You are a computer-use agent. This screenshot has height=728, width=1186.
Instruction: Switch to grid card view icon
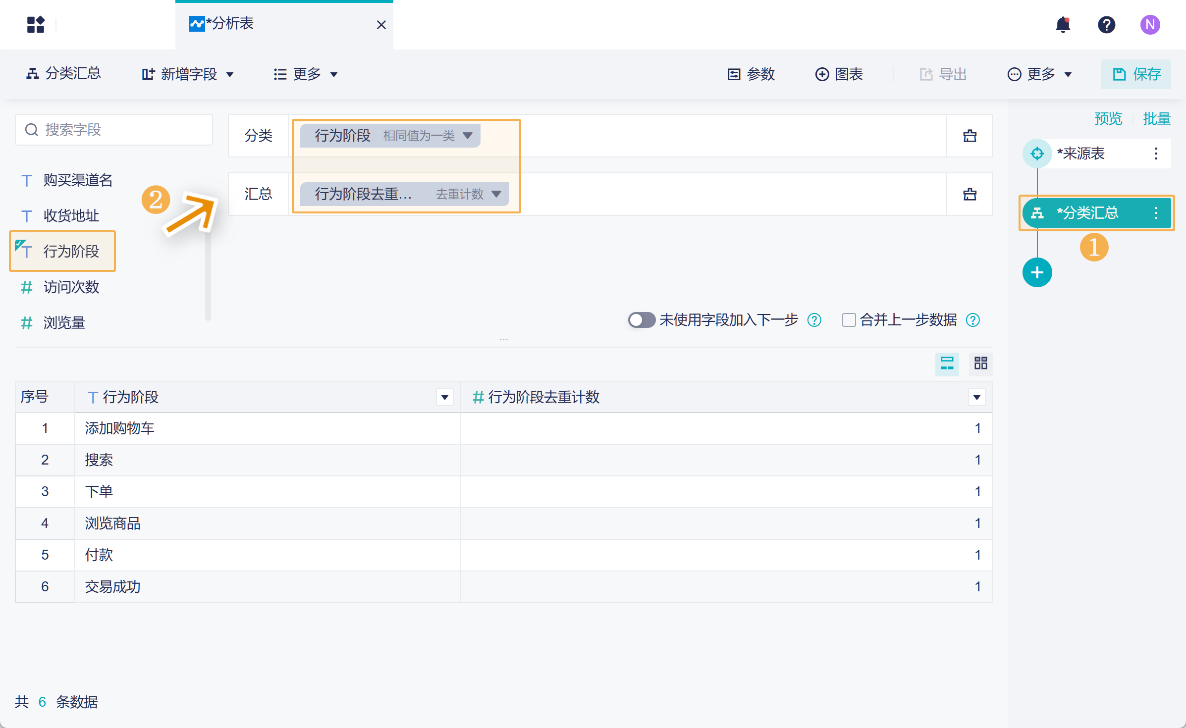click(980, 364)
